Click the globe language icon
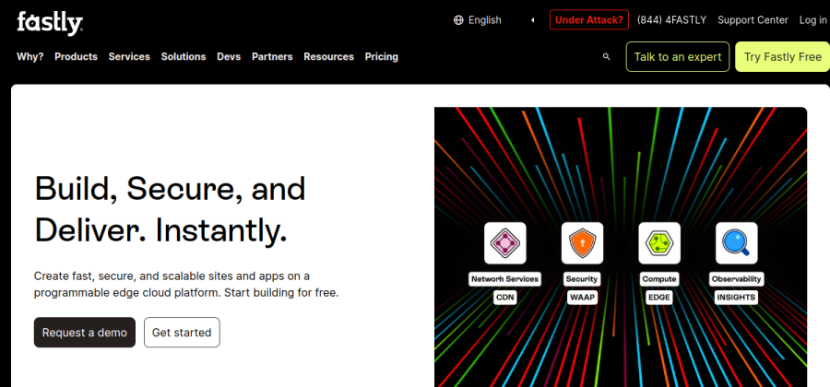830x387 pixels. (458, 20)
